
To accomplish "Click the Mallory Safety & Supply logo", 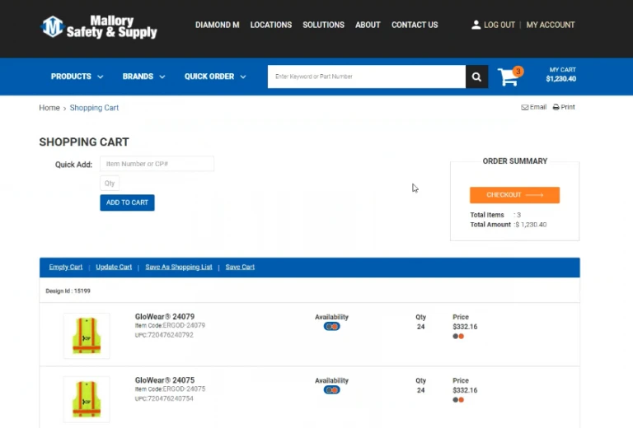I will pyautogui.click(x=99, y=26).
